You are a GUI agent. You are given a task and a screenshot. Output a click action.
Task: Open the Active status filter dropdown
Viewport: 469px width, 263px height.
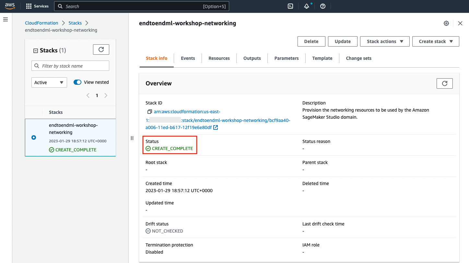point(49,82)
